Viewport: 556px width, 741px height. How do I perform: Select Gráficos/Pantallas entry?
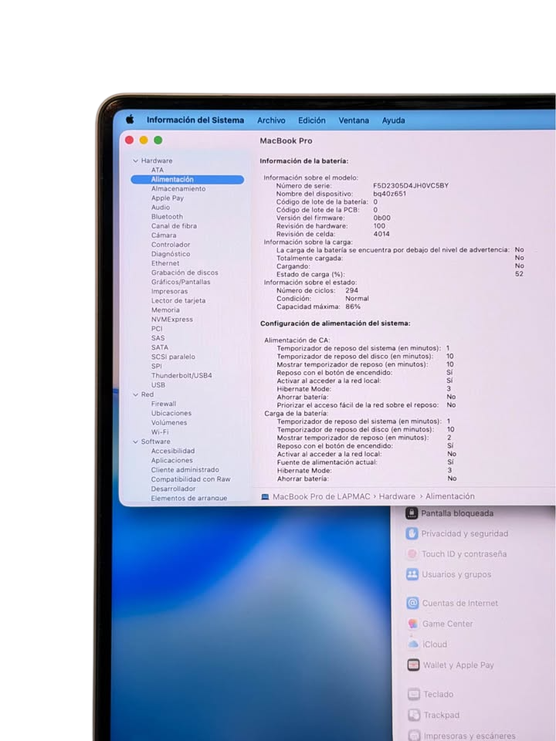[181, 283]
